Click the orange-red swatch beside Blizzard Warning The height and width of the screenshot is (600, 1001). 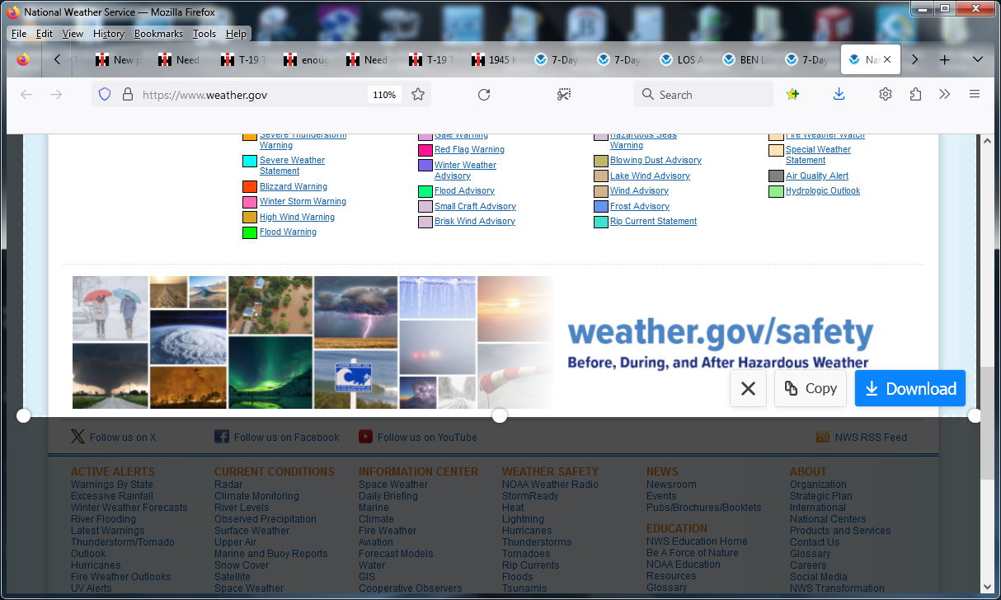[x=250, y=187]
